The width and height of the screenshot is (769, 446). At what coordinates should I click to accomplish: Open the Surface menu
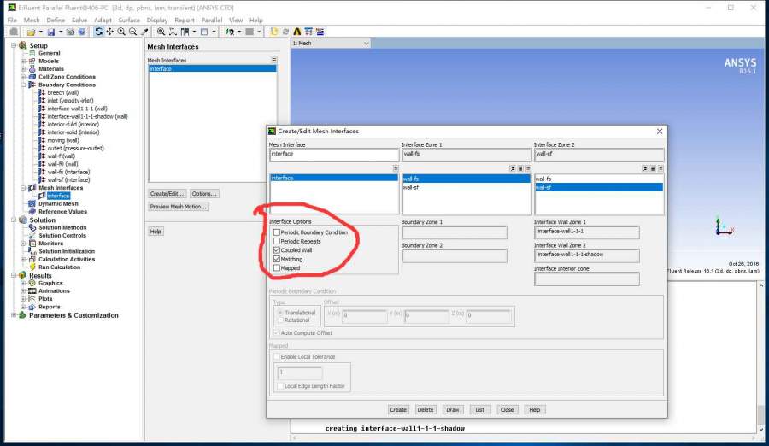[129, 21]
